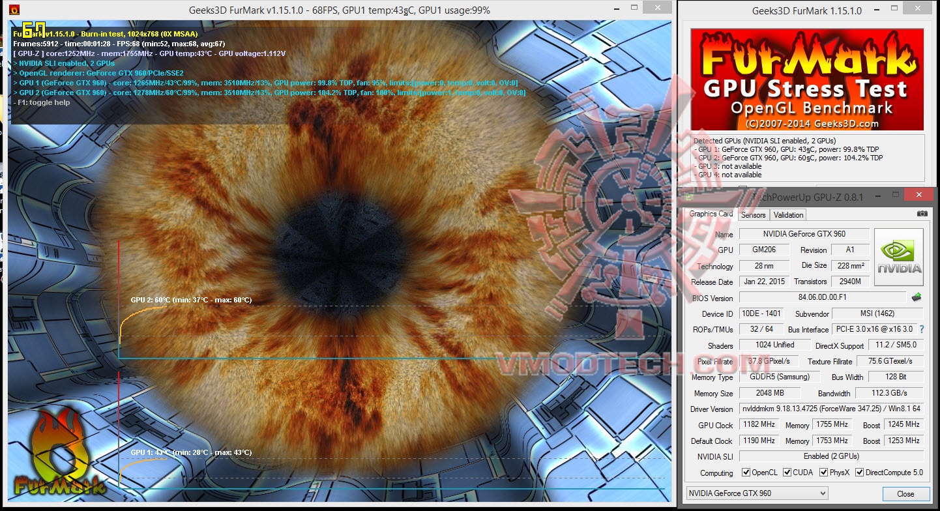Click the Memory Size field 2048 MB
This screenshot has width=940, height=511.
769,393
